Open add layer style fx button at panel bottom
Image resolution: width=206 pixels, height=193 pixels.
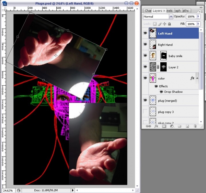(x=156, y=126)
